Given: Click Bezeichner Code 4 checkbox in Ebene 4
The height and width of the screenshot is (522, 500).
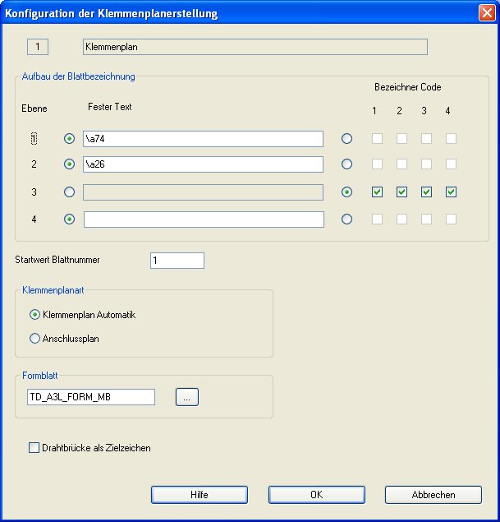Looking at the screenshot, I should (451, 219).
